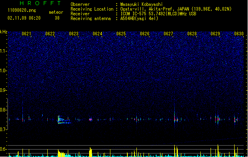248x157 pixels.
Task: Click the Receiving antenna label
Action: (91, 18)
